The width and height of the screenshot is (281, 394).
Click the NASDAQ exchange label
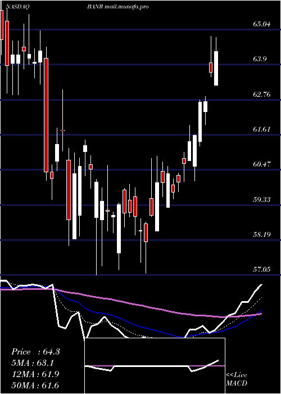tap(17, 7)
